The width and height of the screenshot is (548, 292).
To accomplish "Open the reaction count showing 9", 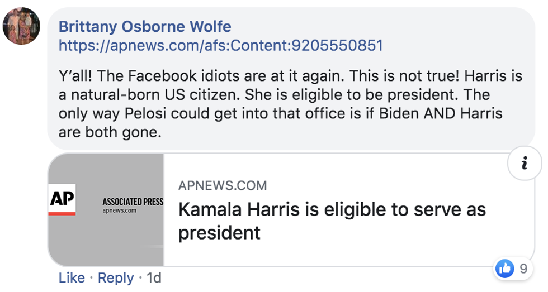I will click(523, 269).
